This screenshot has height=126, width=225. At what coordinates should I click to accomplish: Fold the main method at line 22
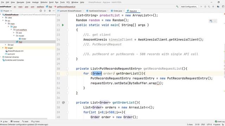67,30
